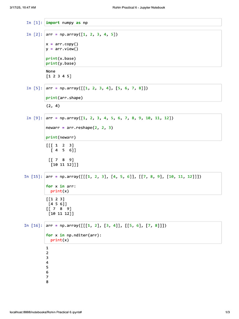Select the In [5] prompt label
Screen dimensions: 239x319
pyautogui.click(x=34, y=88)
